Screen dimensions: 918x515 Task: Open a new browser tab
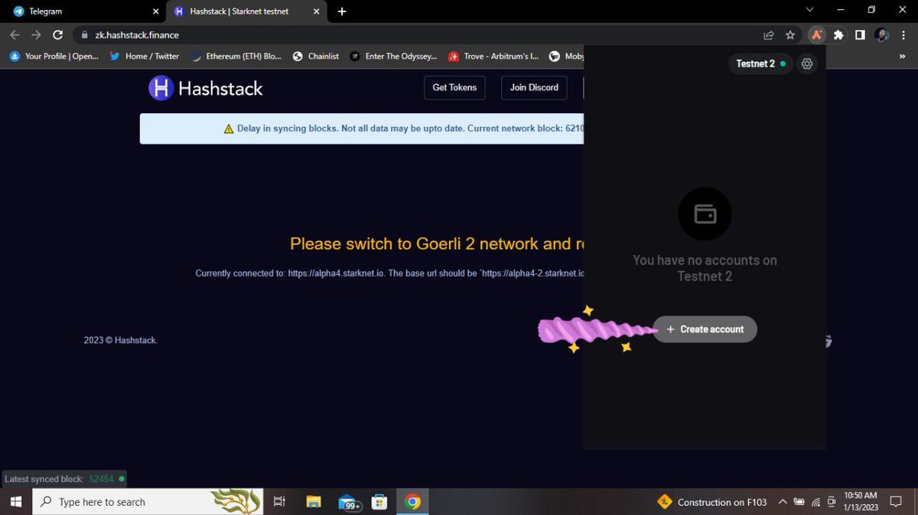tap(342, 11)
